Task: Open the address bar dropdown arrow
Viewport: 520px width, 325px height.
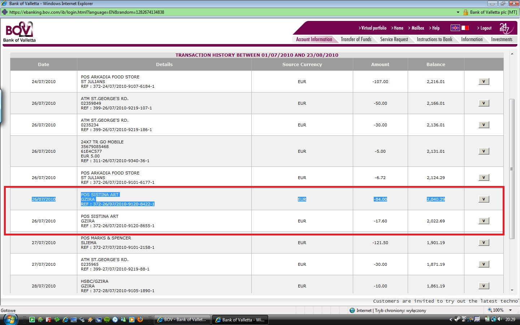Action: (458, 12)
